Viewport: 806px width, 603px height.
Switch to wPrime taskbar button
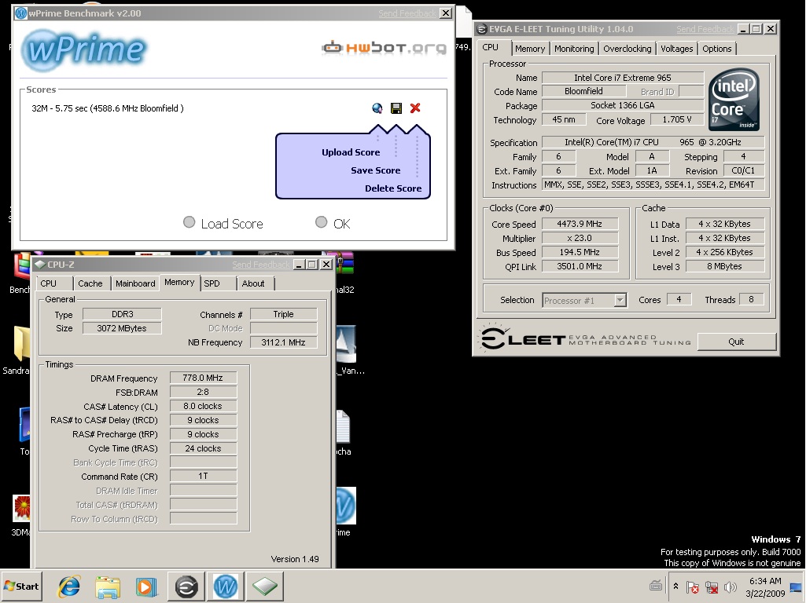225,586
